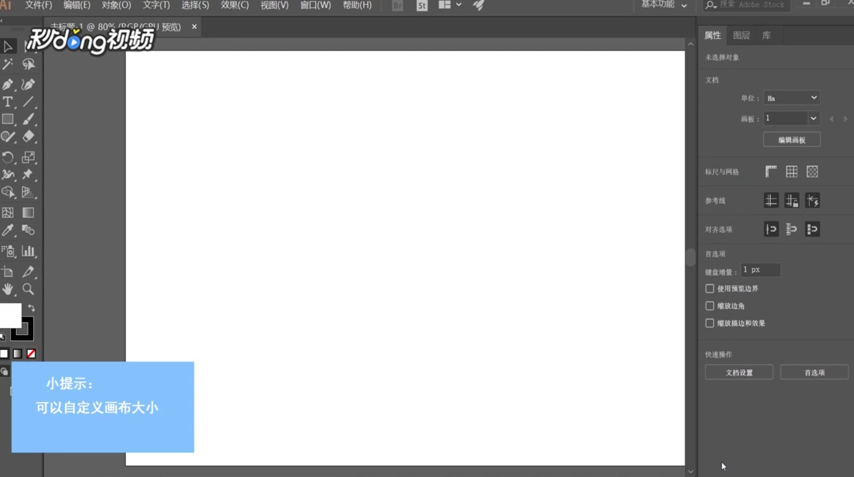Select the Perspective Grid tool
The height and width of the screenshot is (477, 854).
click(x=28, y=193)
